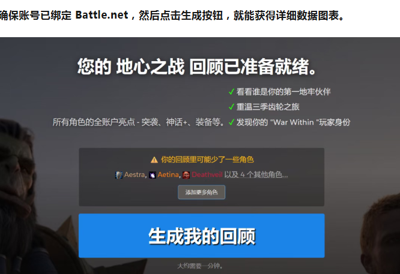Image resolution: width=400 pixels, height=274 pixels.
Task: Click the green checkmark beside 看看谁是你的第一地牢伙伴
Action: [x=231, y=92]
